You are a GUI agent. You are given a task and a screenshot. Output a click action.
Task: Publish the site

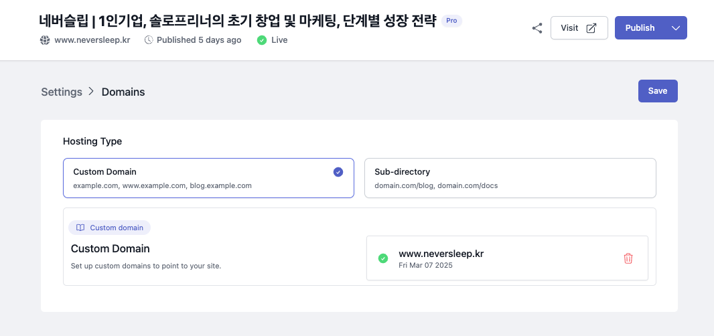[640, 28]
